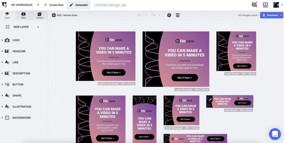Click the redo arrow icon
This screenshot has height=143, width=284.
[154, 15]
